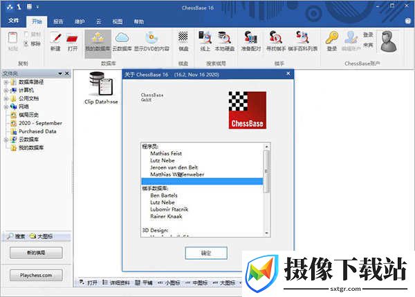Click the quick access pawn icon
The height and width of the screenshot is (297, 415).
tap(19, 7)
